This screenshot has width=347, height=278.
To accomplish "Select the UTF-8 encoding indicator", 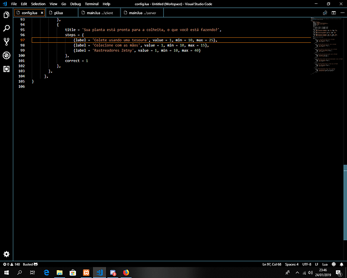I will coord(306,264).
